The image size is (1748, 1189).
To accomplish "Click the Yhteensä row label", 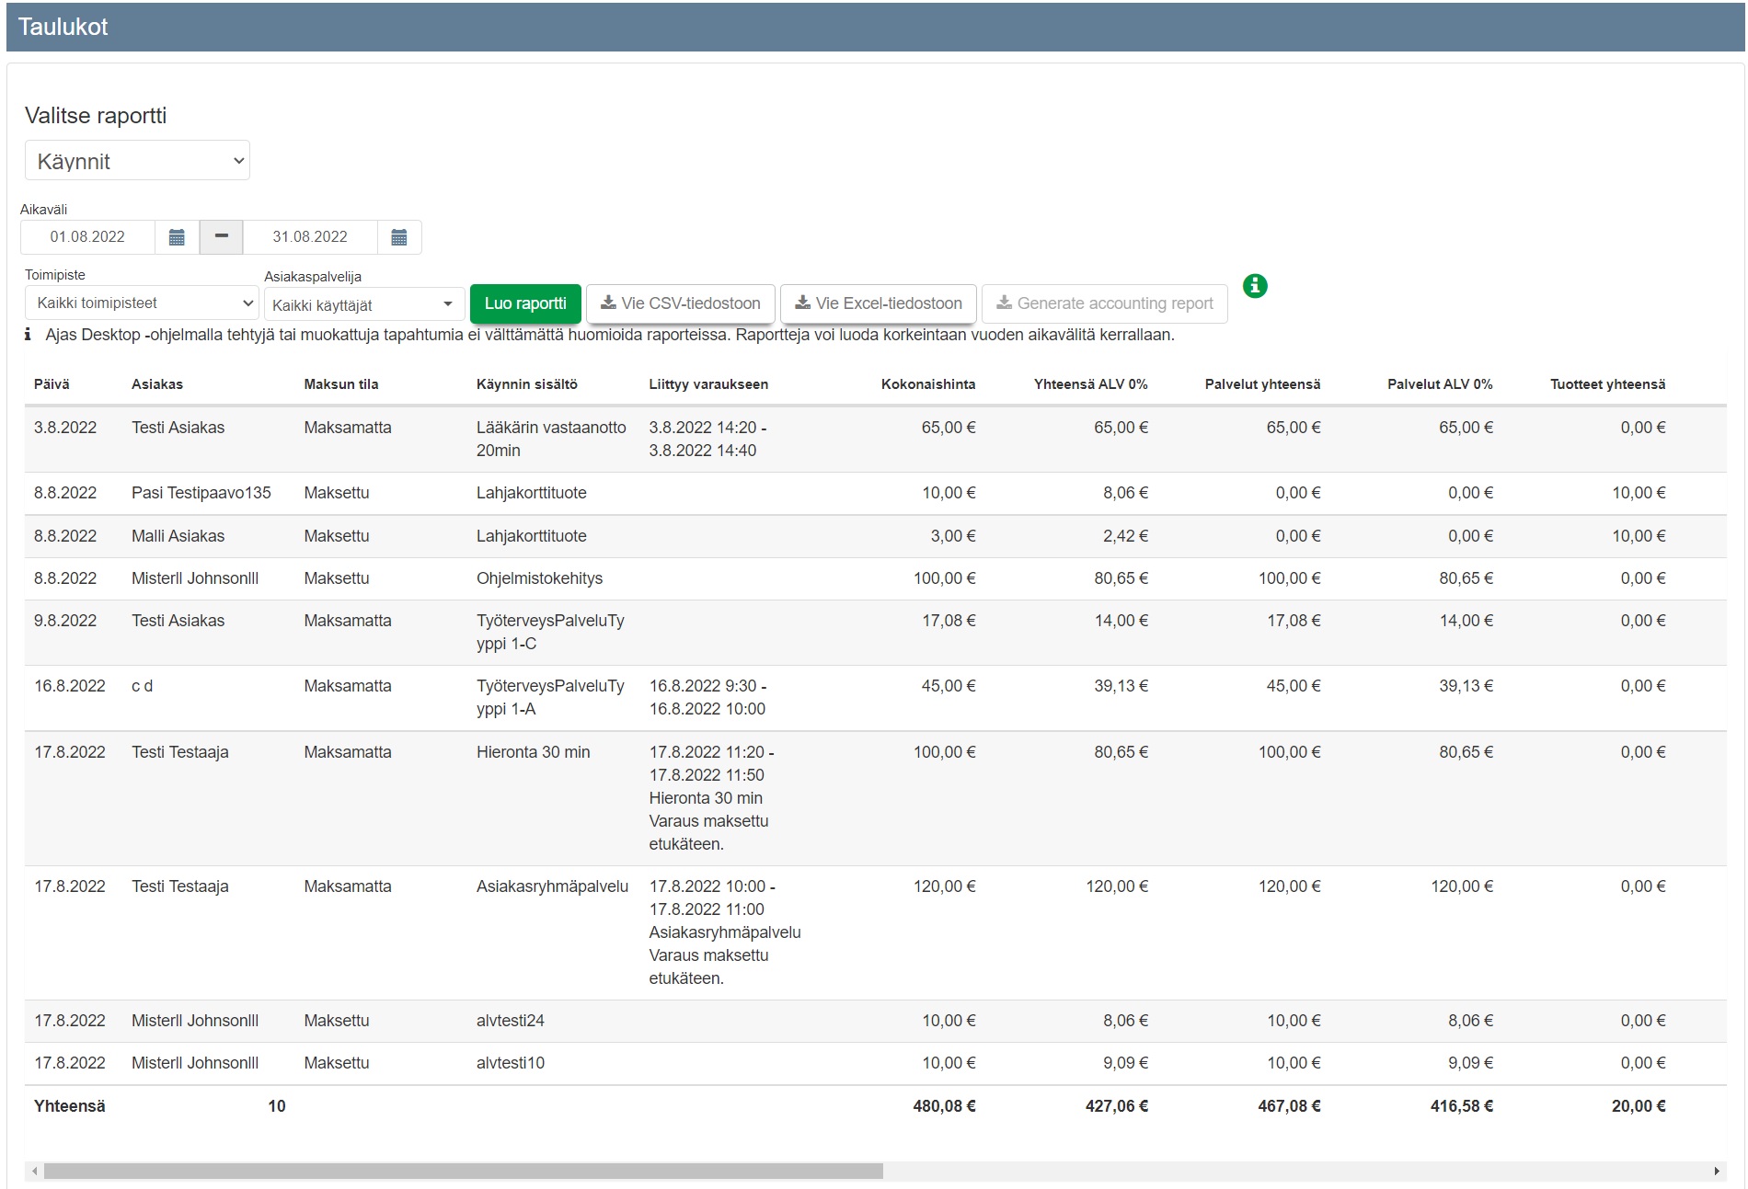I will point(70,1106).
